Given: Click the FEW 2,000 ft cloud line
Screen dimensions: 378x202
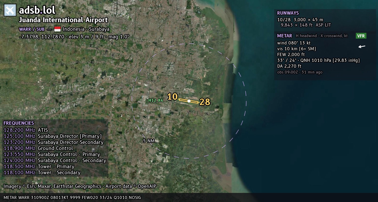Looking at the screenshot, I should [x=291, y=55].
